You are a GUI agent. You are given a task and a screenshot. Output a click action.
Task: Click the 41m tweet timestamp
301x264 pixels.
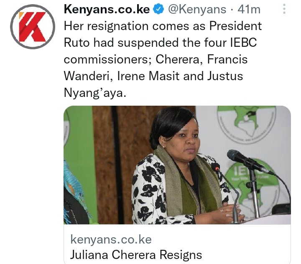(249, 9)
